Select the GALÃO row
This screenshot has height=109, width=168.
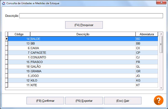pyautogui.click(x=83, y=67)
